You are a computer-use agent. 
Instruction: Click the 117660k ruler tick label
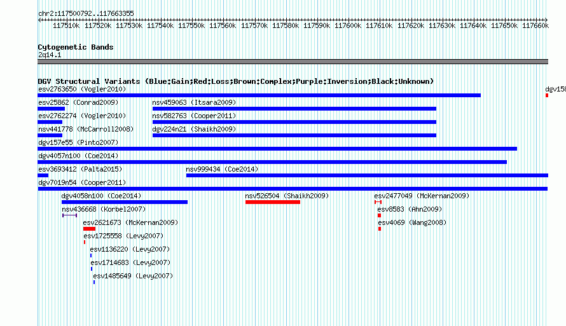point(535,25)
